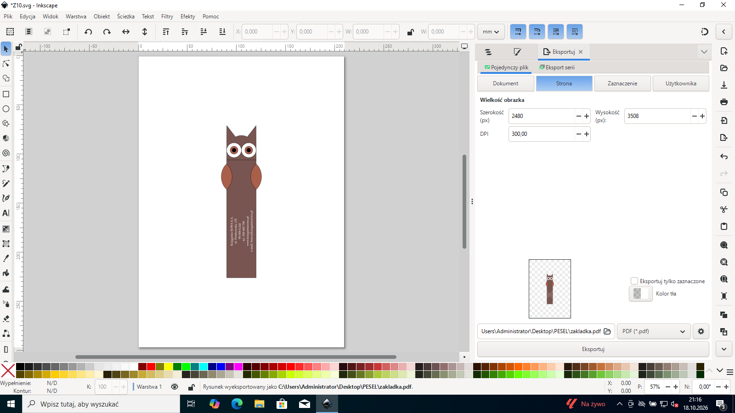Image resolution: width=735 pixels, height=413 pixels.
Task: Select the Spiral tool
Action: 6,153
